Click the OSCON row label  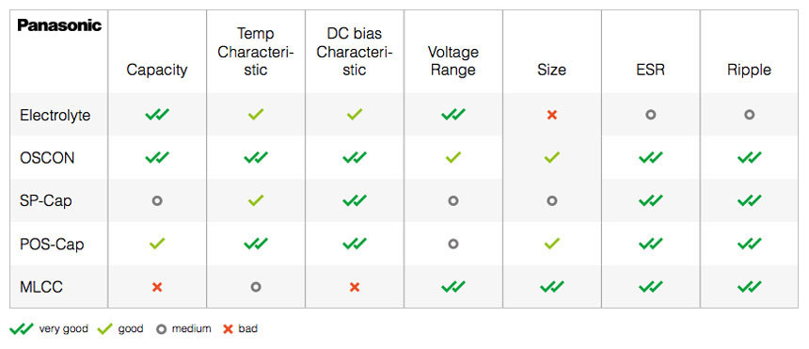click(47, 157)
